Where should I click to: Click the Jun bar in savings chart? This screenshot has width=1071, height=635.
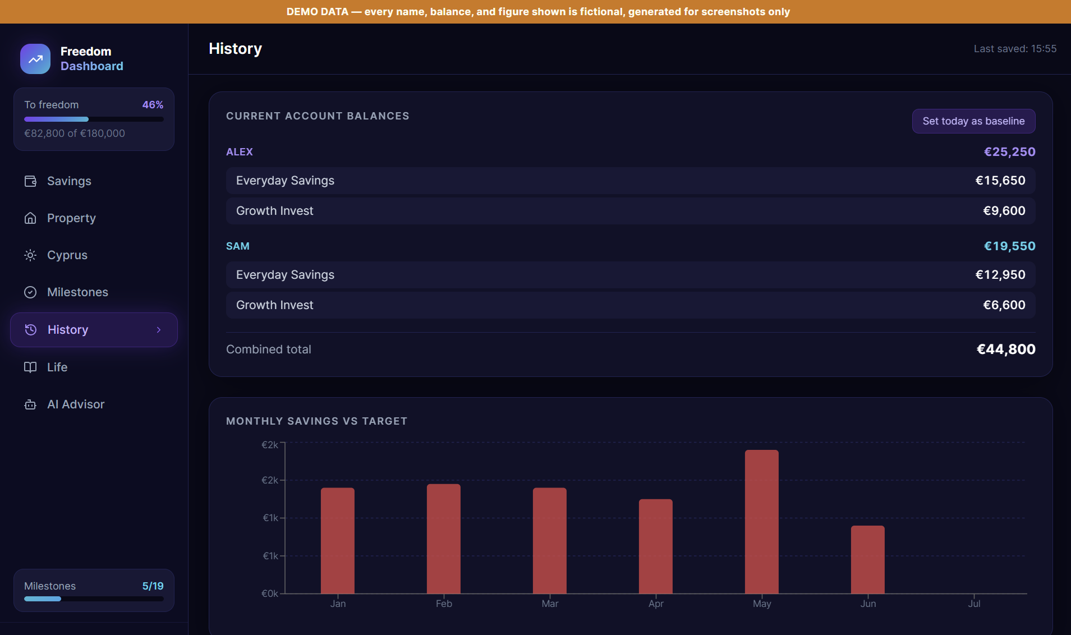(868, 559)
